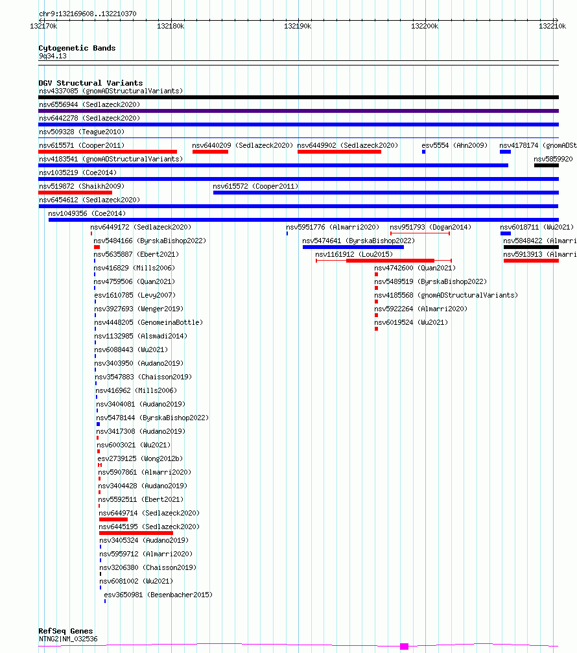
Task: Select the black nsv5859920 bar
Action: pyautogui.click(x=546, y=165)
